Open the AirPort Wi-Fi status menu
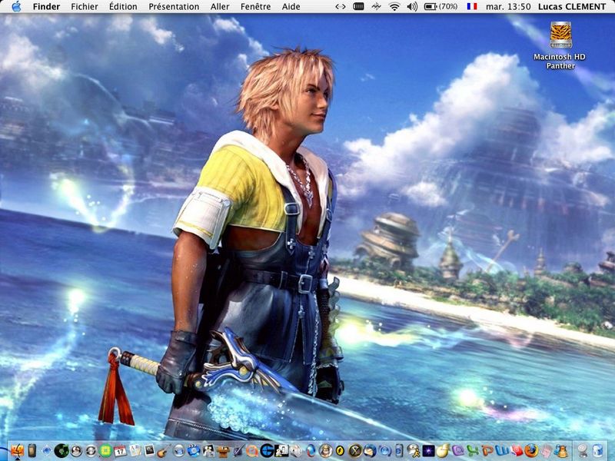The image size is (615, 461). click(394, 6)
